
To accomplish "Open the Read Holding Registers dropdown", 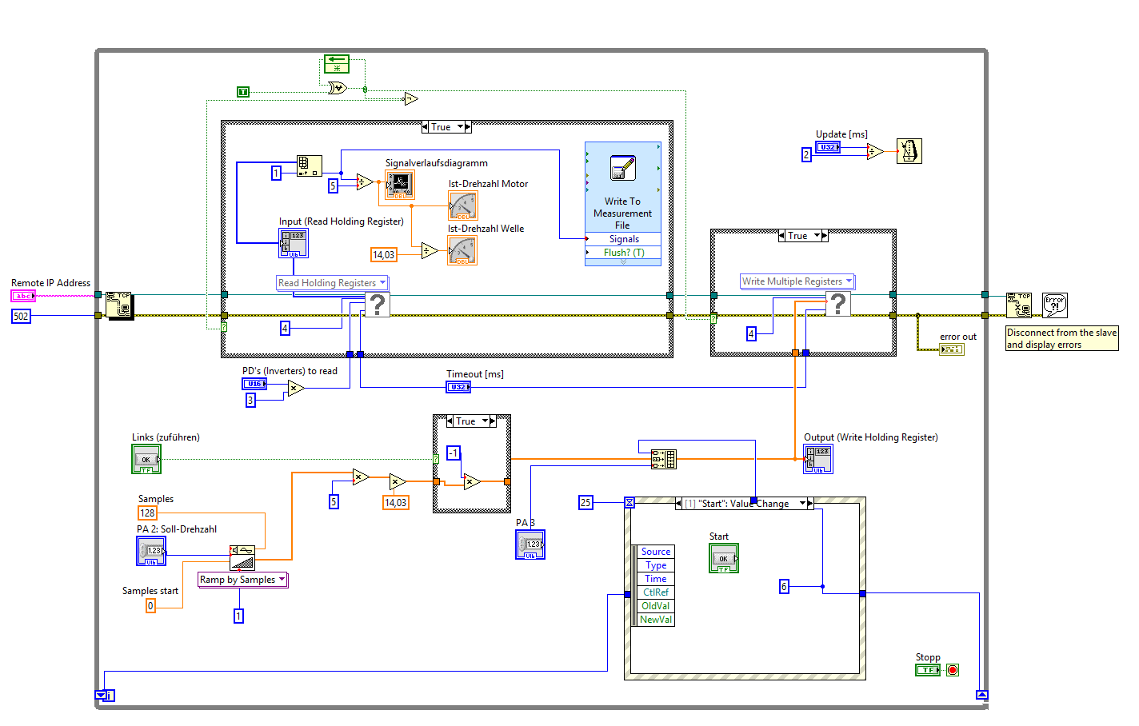I will (x=332, y=283).
